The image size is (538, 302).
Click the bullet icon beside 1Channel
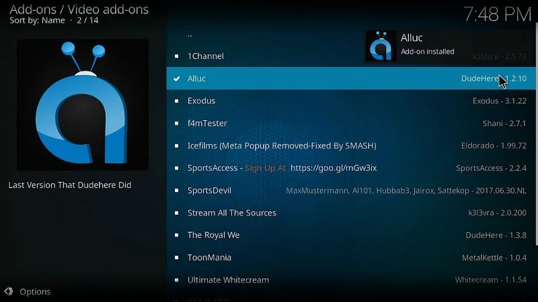pos(176,56)
